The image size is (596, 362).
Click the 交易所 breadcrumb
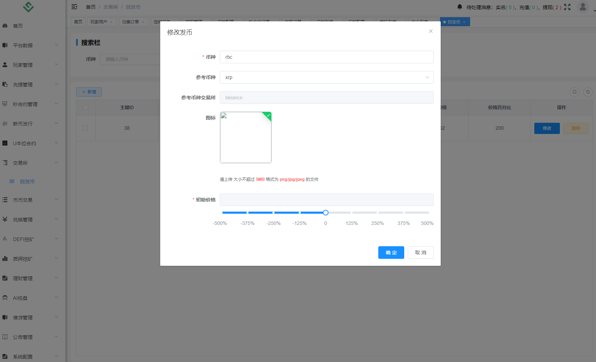tap(111, 7)
